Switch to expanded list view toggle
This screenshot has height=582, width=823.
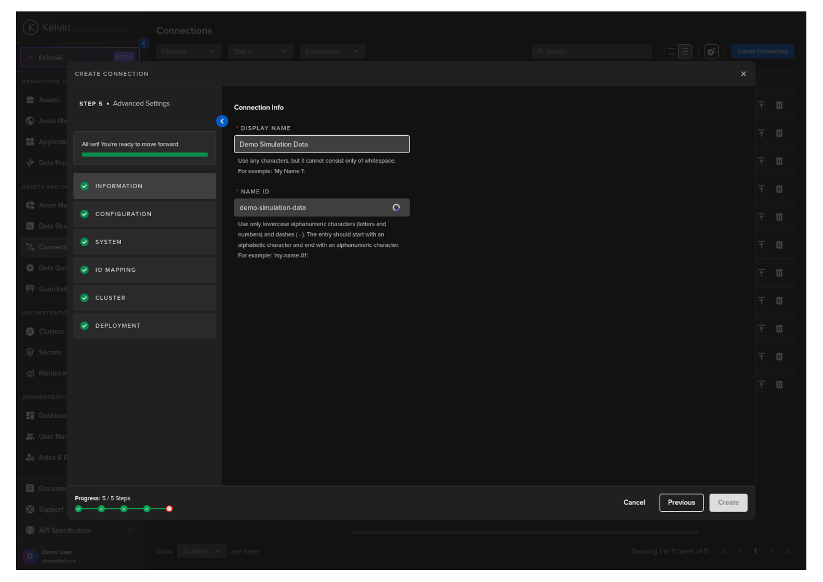point(685,51)
